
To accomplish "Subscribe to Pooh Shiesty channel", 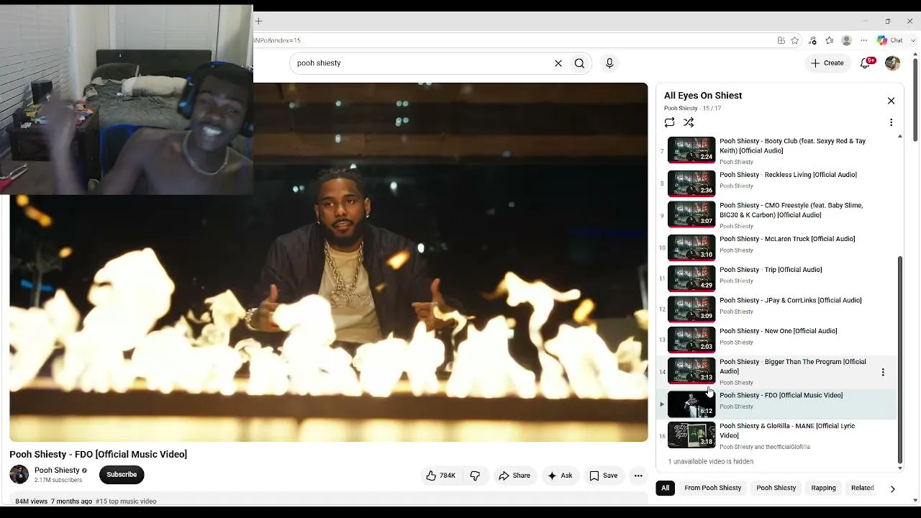I will [122, 475].
